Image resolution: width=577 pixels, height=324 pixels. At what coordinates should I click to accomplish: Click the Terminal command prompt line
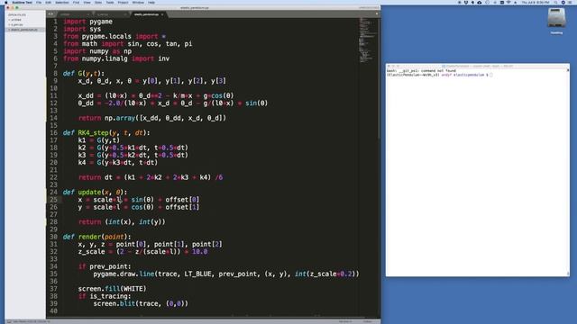coord(439,75)
